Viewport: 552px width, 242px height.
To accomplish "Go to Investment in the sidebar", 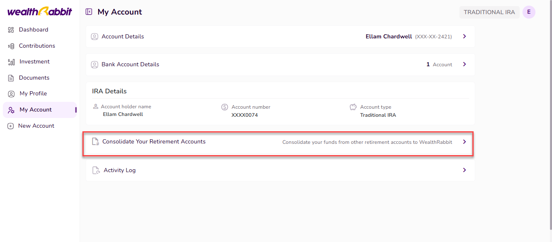I will [x=34, y=62].
